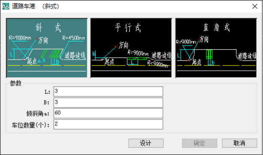Image resolution: width=263 pixels, height=155 pixels.
Task: Click into the B: parameter input field
Action: [x=108, y=102]
